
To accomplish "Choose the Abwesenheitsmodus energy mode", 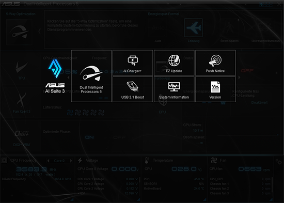I will (265, 27).
